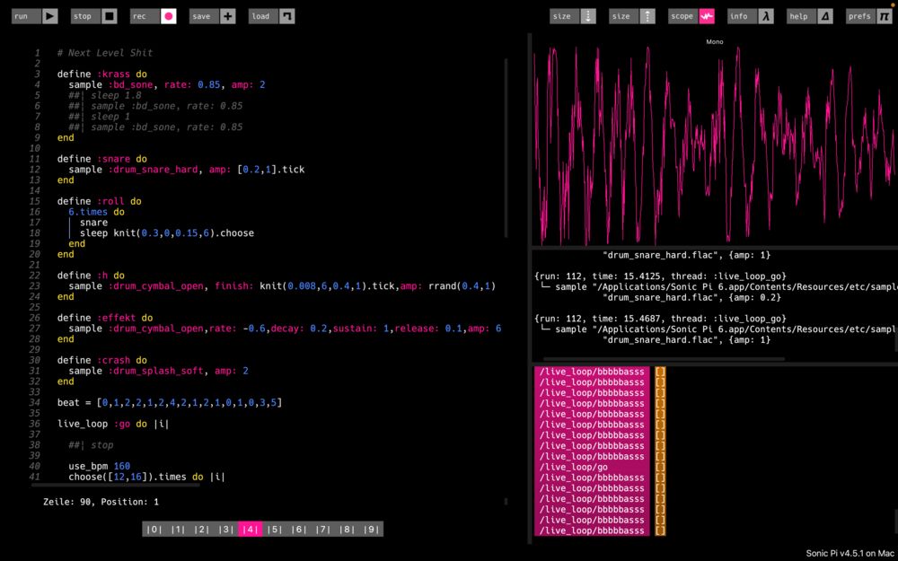Click the line with 'use_bpm 160'
This screenshot has width=898, height=561.
click(x=99, y=466)
